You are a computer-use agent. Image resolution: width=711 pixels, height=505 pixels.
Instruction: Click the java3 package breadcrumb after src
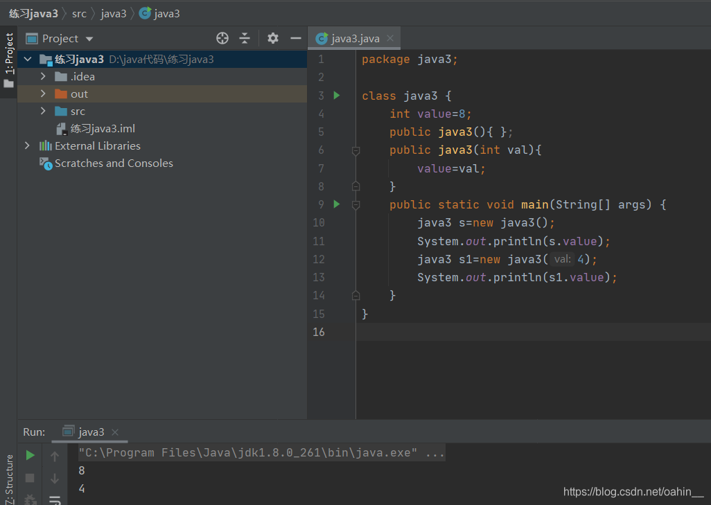[x=114, y=14]
